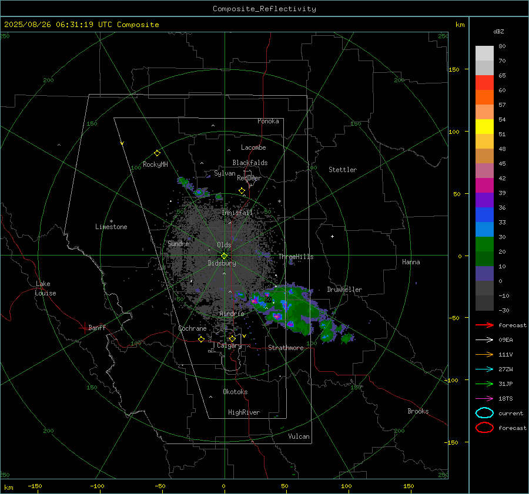Click the red 'forecast' ellipse legend icon
The image size is (529, 494).
(x=484, y=428)
